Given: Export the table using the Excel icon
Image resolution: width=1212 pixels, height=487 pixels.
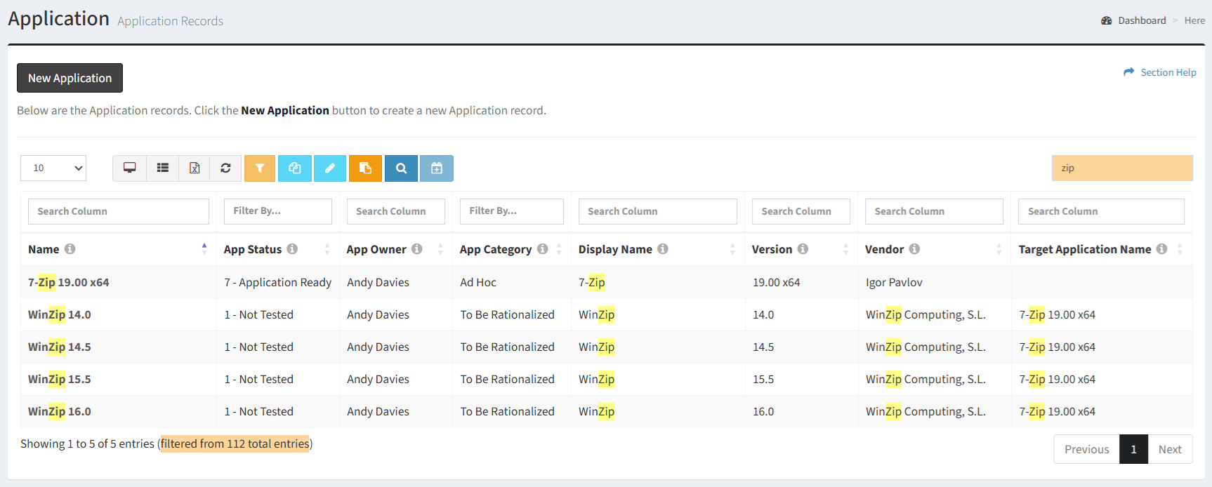Looking at the screenshot, I should (x=195, y=168).
